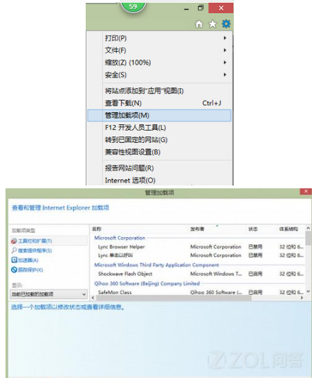Choose 安全(S) menu entry
This screenshot has height=378, width=312.
pos(159,75)
